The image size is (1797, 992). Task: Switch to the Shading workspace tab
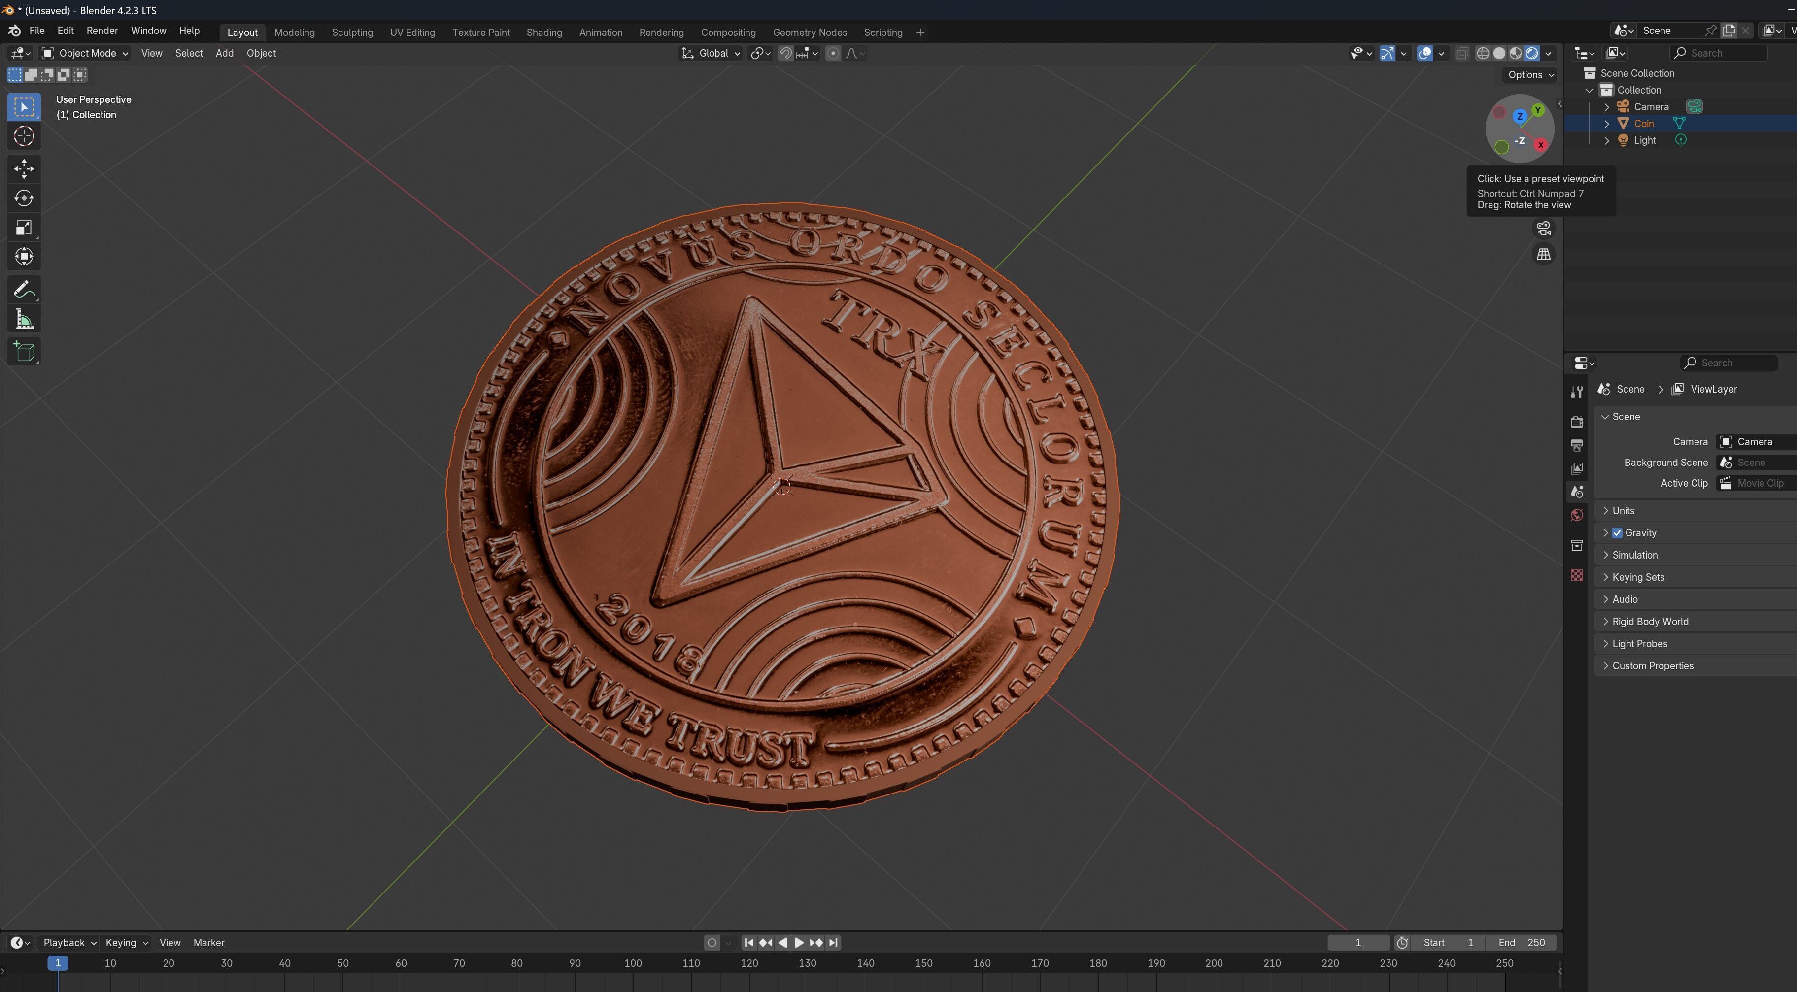click(544, 32)
